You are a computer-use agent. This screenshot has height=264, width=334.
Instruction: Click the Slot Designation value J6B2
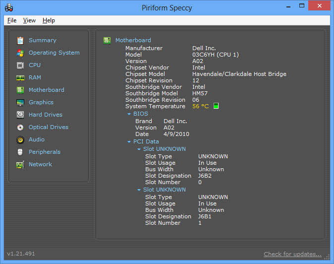(x=205, y=176)
